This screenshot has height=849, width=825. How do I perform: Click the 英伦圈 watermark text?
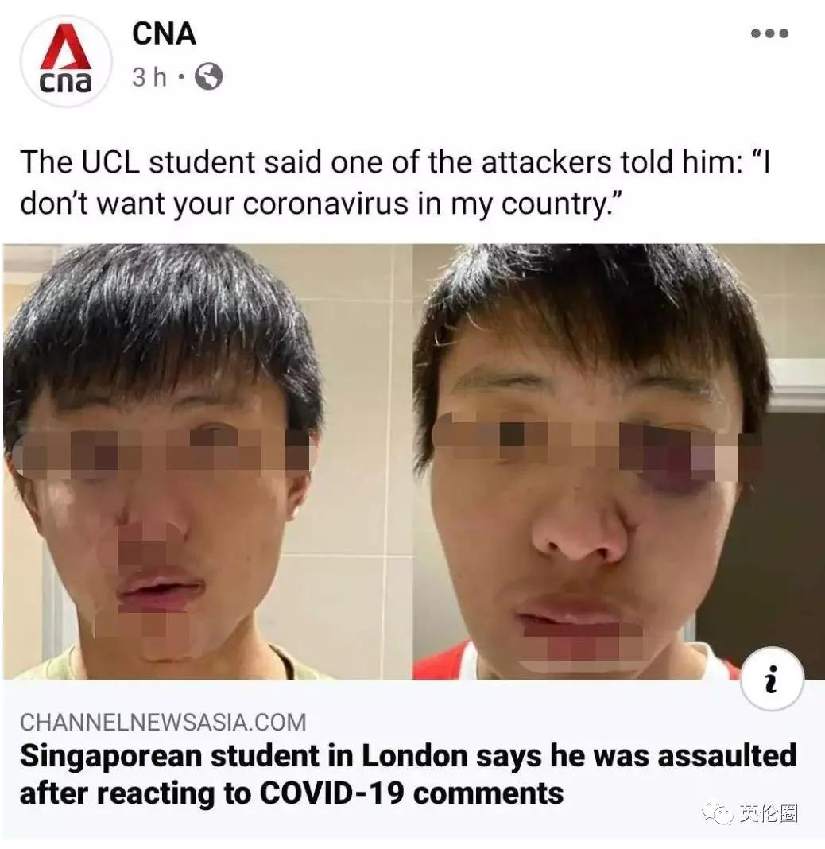pyautogui.click(x=768, y=812)
